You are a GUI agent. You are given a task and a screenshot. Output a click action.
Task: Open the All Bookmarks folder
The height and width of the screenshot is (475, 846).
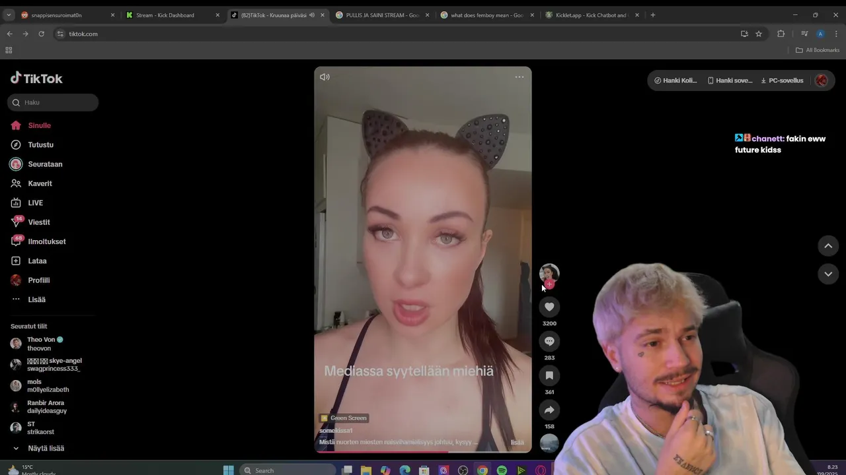(818, 50)
